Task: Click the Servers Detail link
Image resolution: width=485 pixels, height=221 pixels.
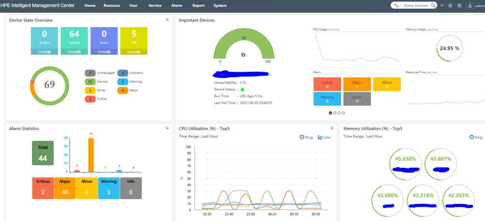Action: click(x=104, y=52)
